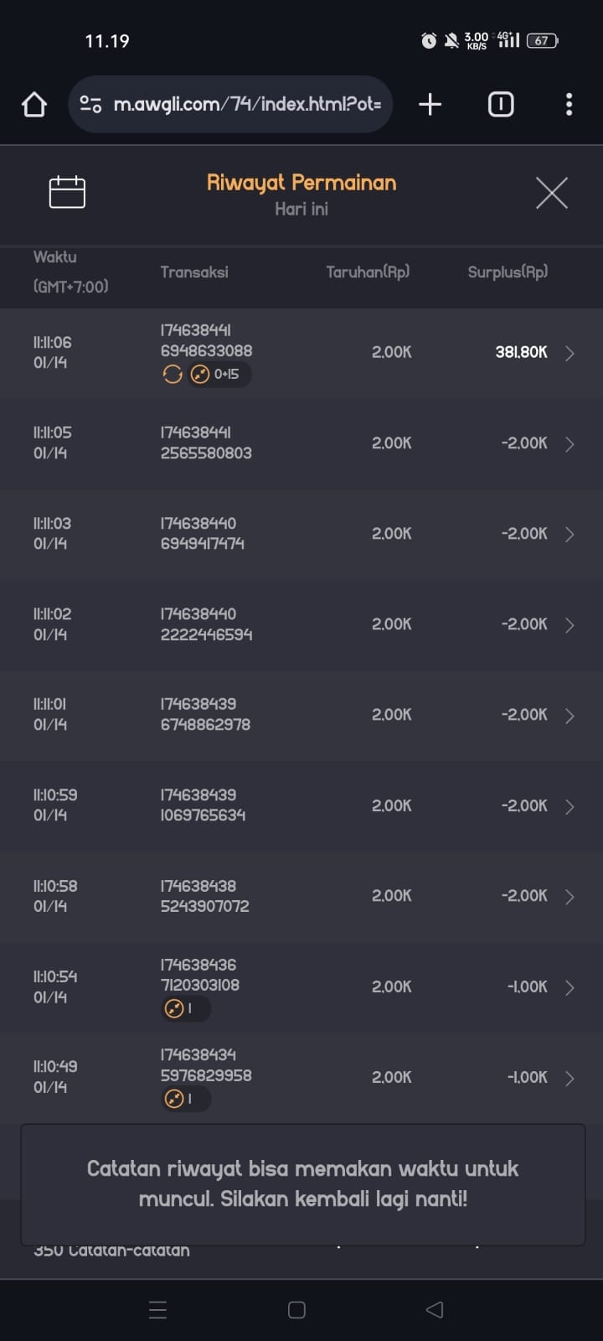
Task: Open the tab switcher showing 1 tab
Action: [x=501, y=104]
